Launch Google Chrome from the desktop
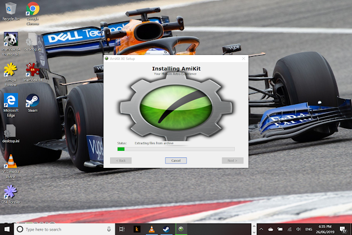This screenshot has height=235, width=352. pyautogui.click(x=33, y=13)
